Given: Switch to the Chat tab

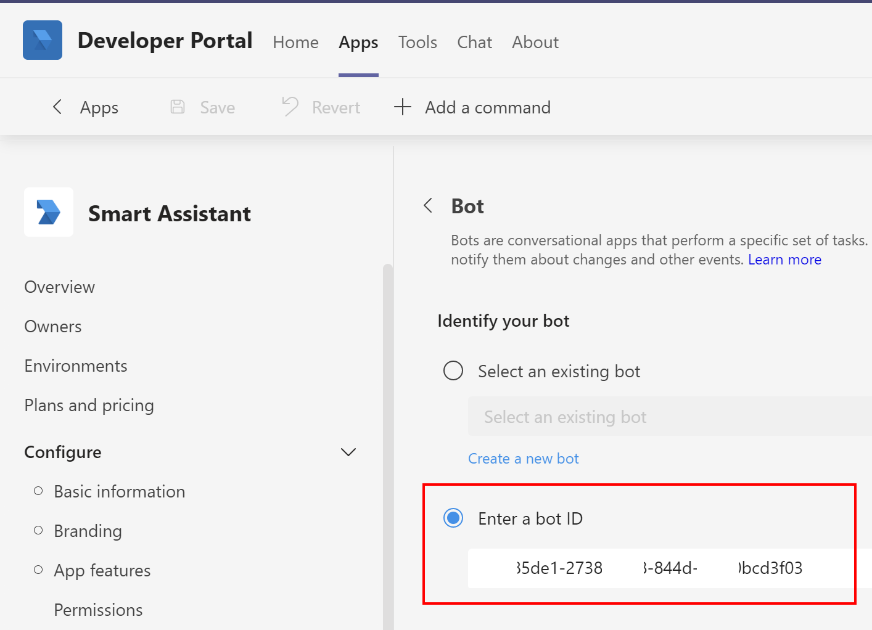Looking at the screenshot, I should [x=474, y=42].
